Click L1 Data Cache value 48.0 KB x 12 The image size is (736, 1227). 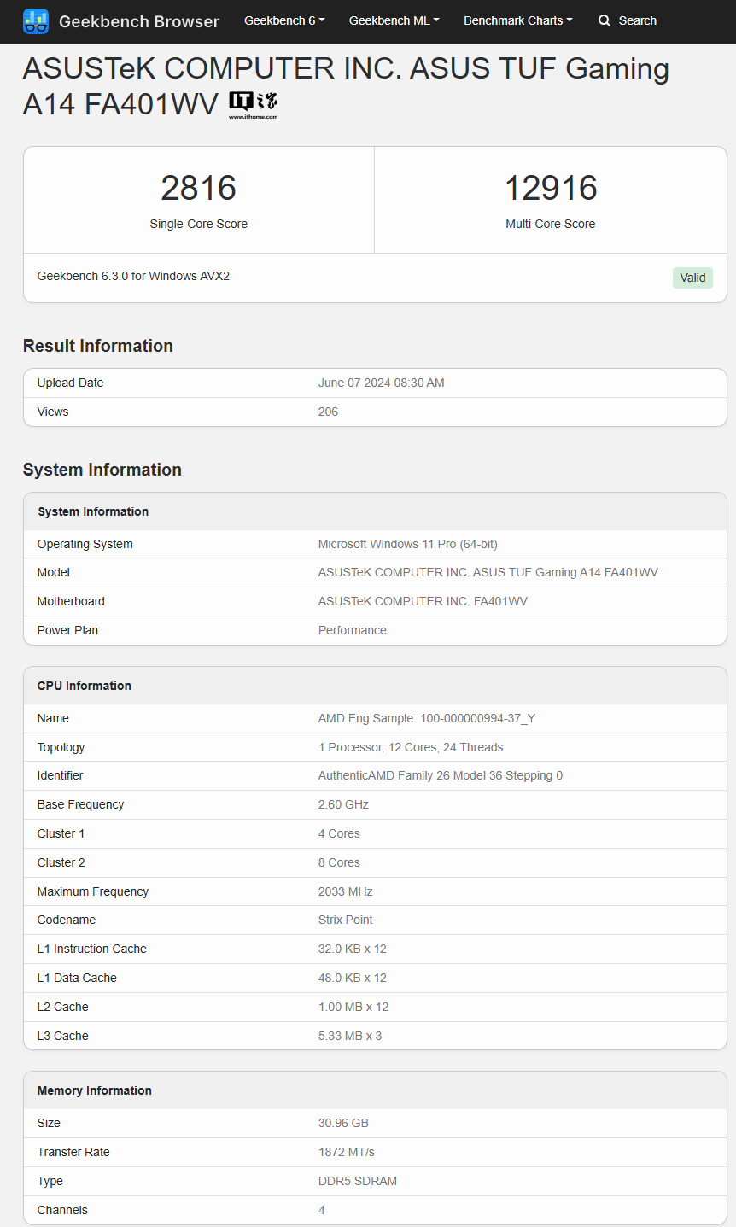coord(353,978)
